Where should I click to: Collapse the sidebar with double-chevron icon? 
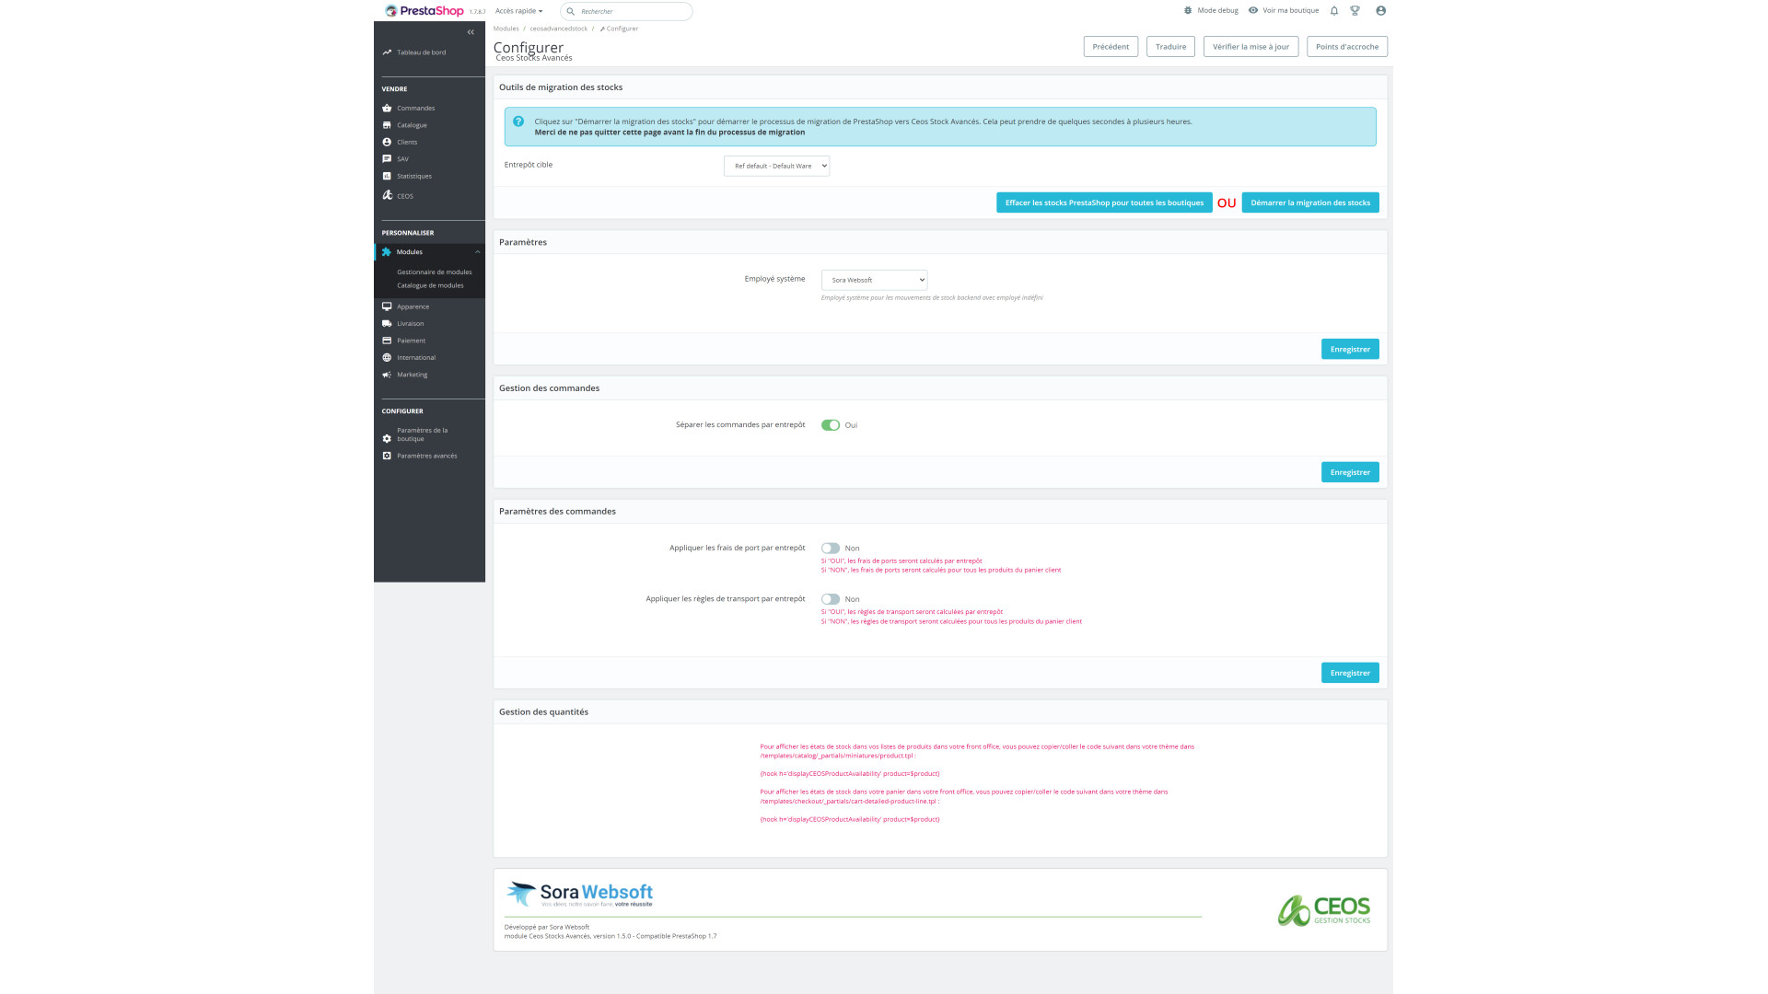pos(471,32)
